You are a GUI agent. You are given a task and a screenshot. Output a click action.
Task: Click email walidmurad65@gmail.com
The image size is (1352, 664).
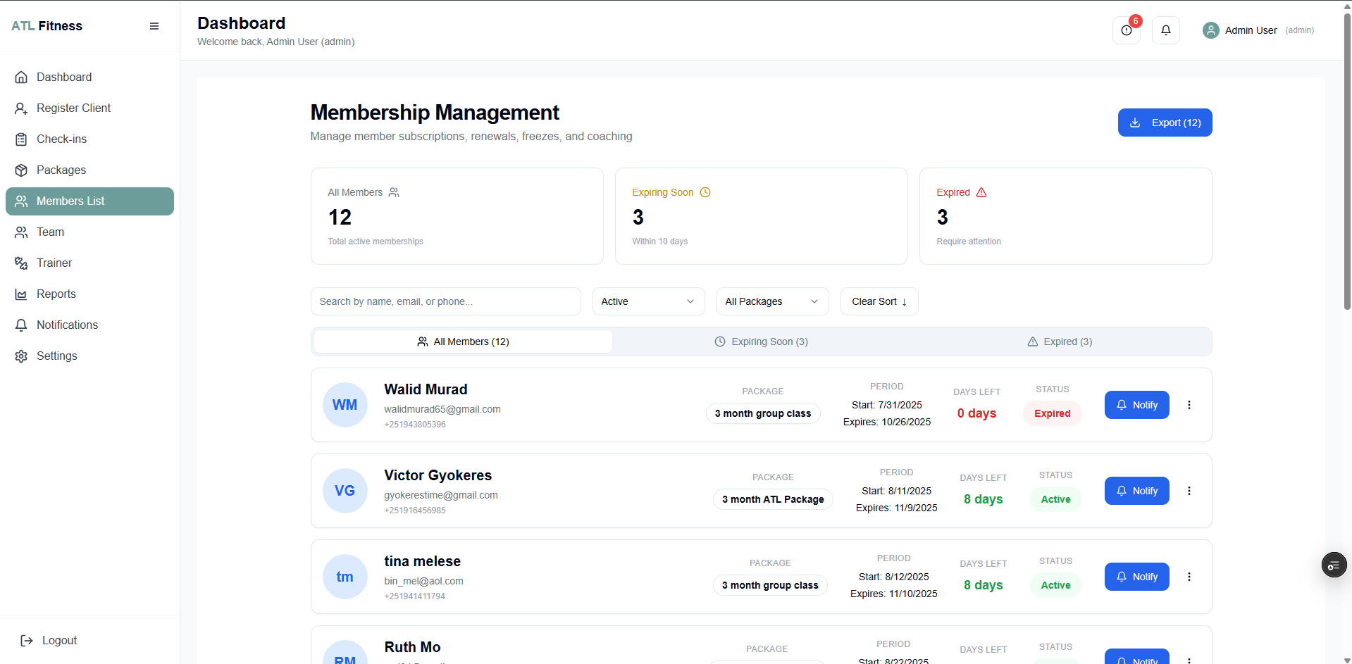(x=442, y=409)
